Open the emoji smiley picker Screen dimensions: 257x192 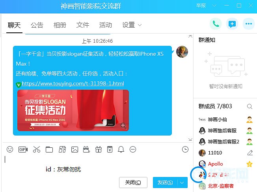tap(10, 149)
